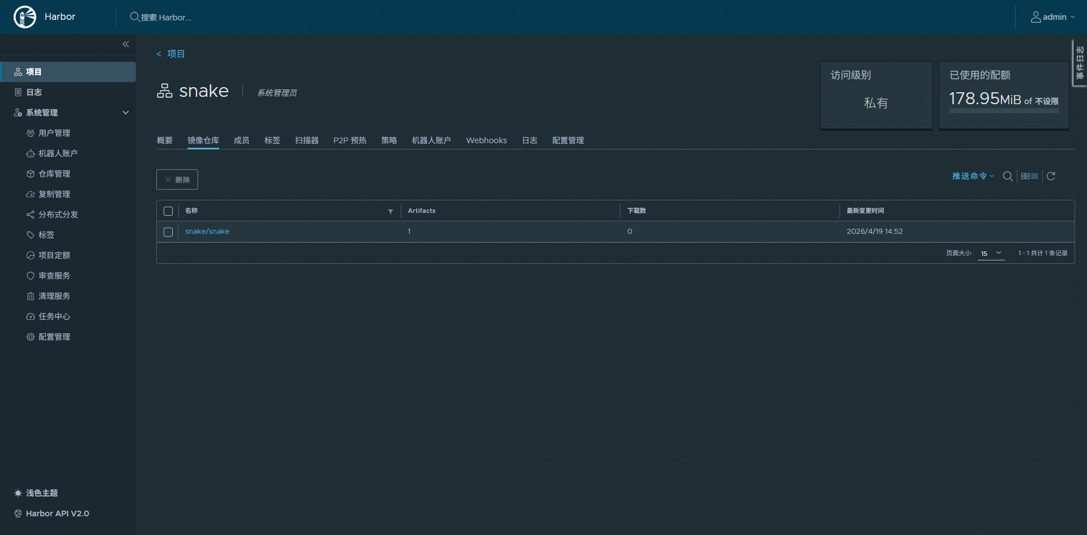Screen dimensions: 1087x535
Task: Switch to the 配置管理 project tab
Action: tap(568, 140)
